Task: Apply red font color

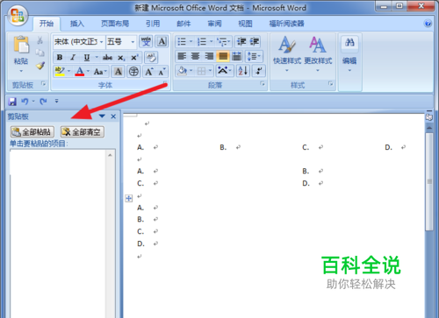Action: click(80, 71)
